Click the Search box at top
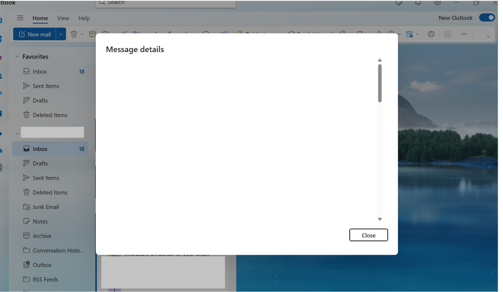The image size is (503, 292). 166,3
